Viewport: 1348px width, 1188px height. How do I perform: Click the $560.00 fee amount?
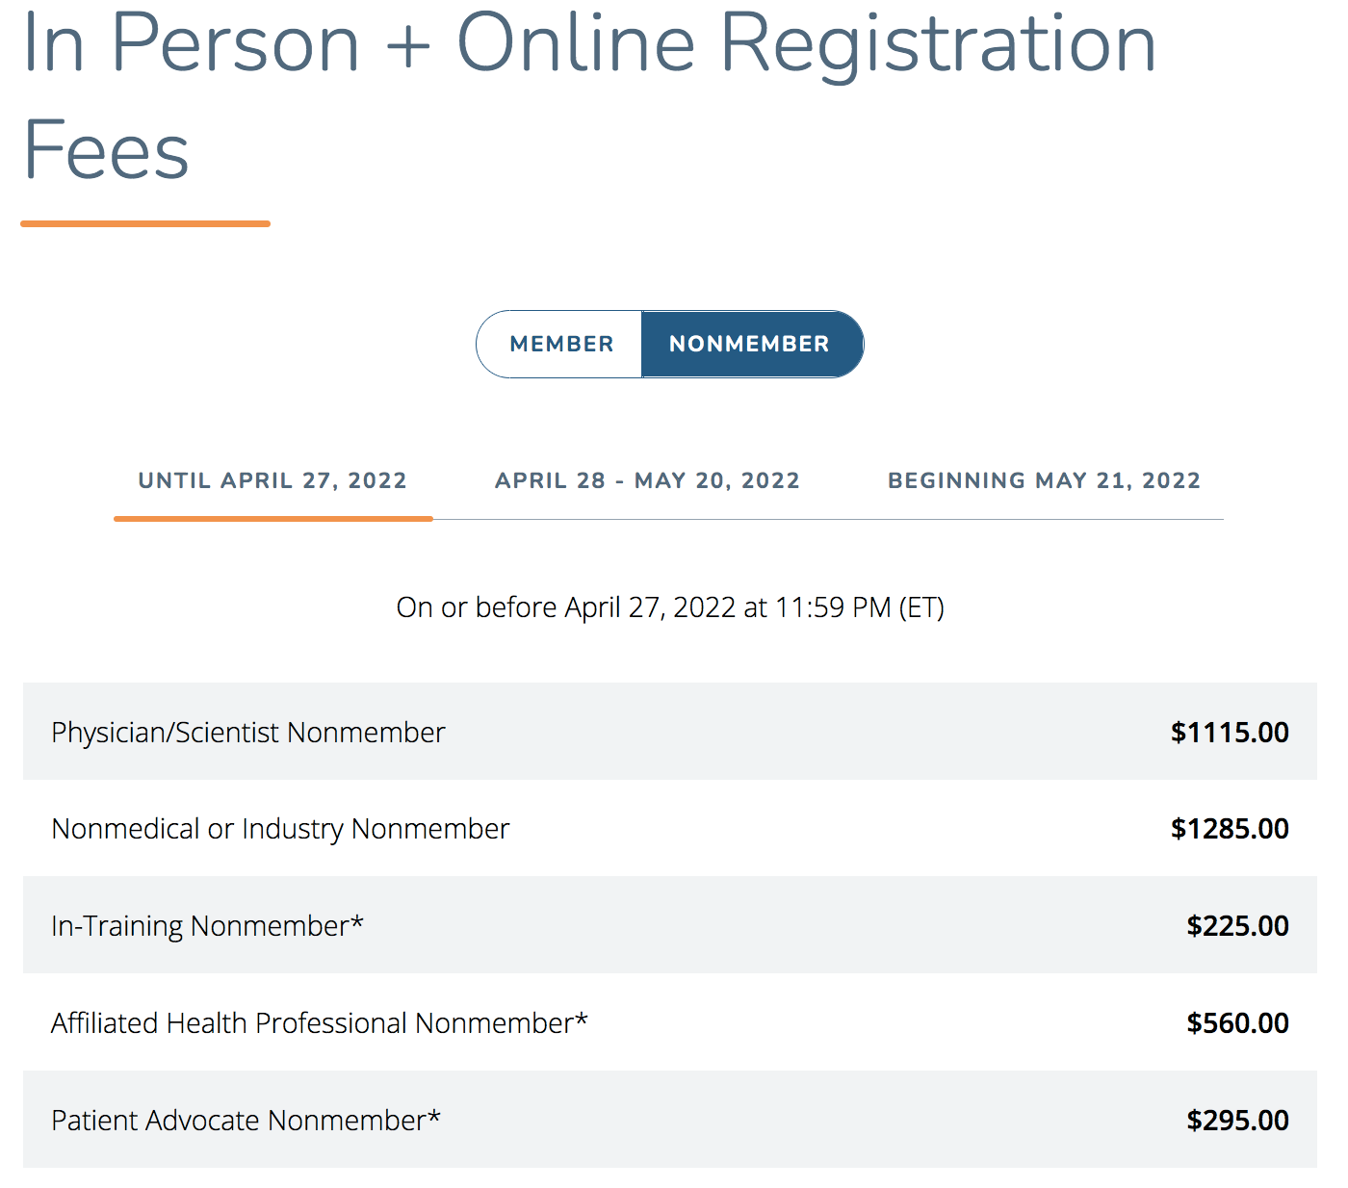coord(1237,1022)
